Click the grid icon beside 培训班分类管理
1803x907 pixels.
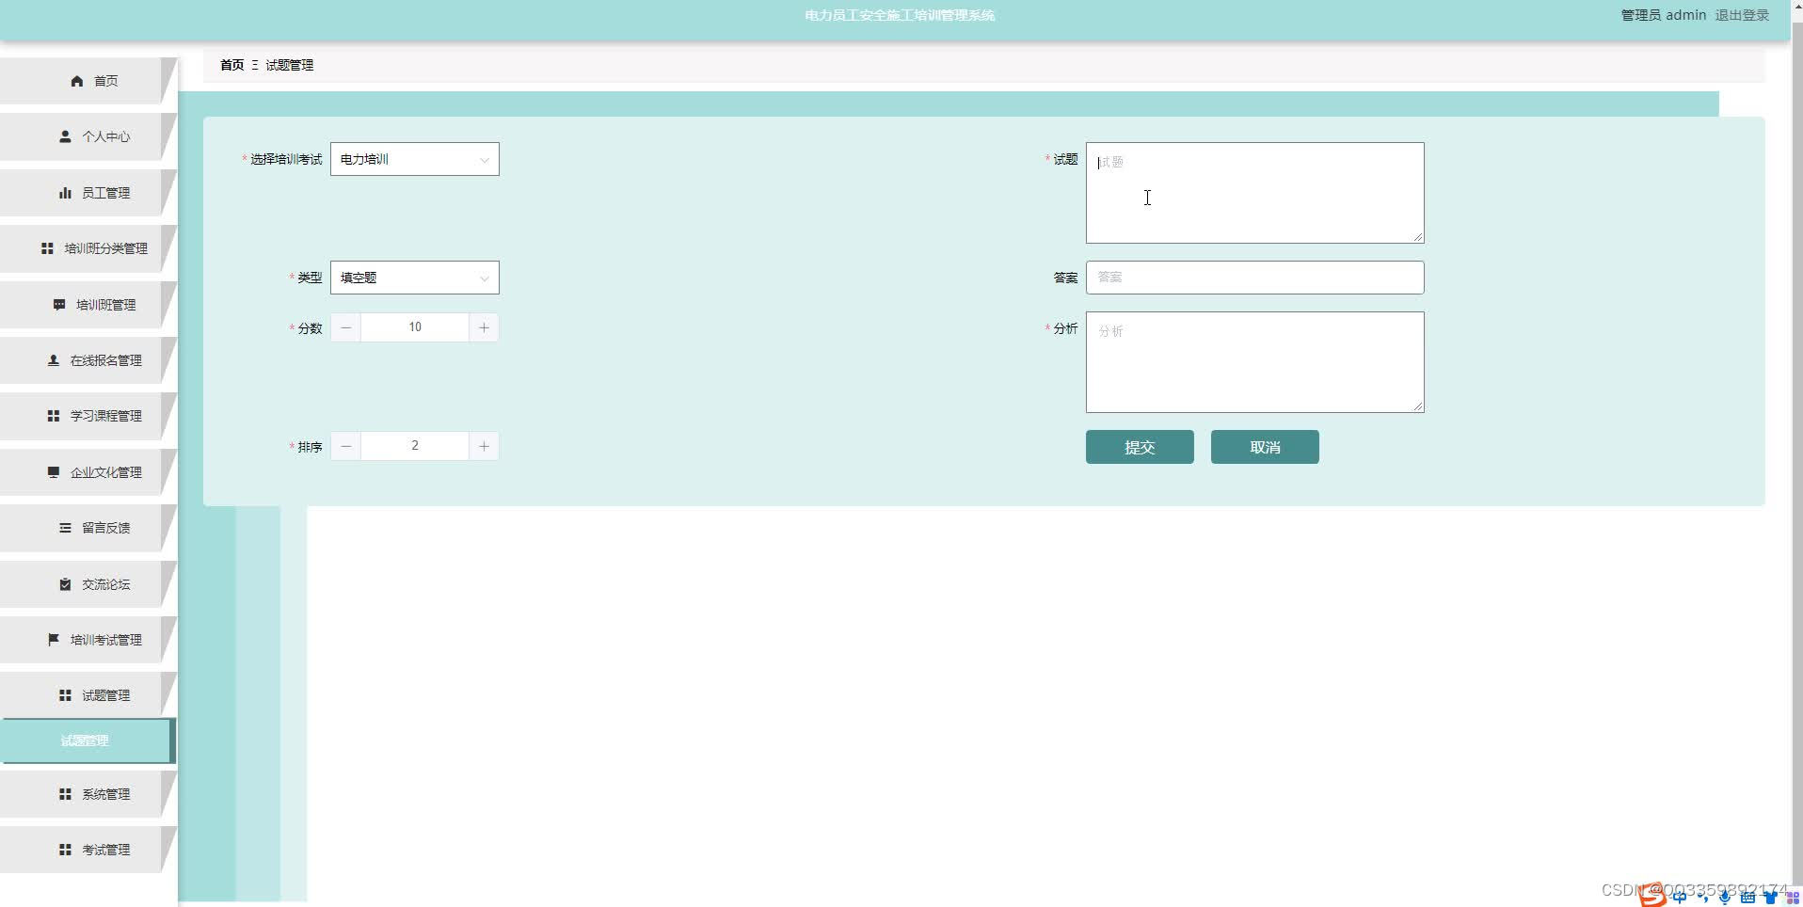click(47, 248)
